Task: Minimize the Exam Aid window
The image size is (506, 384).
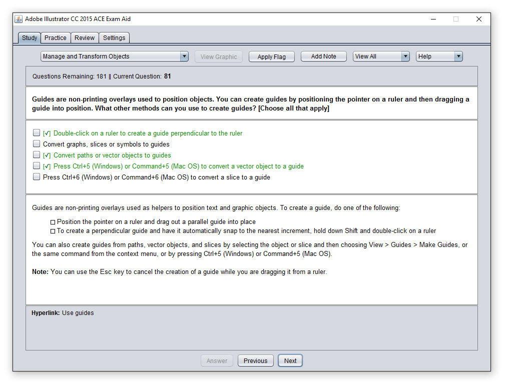Action: click(433, 19)
